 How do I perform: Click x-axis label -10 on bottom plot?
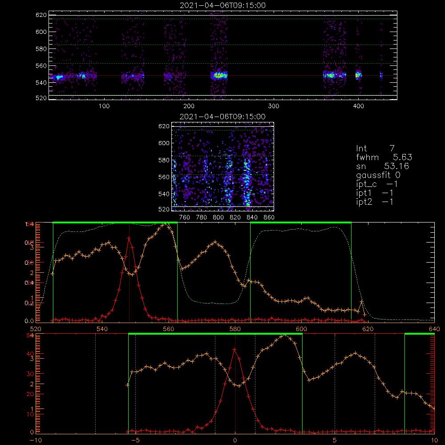(x=36, y=441)
